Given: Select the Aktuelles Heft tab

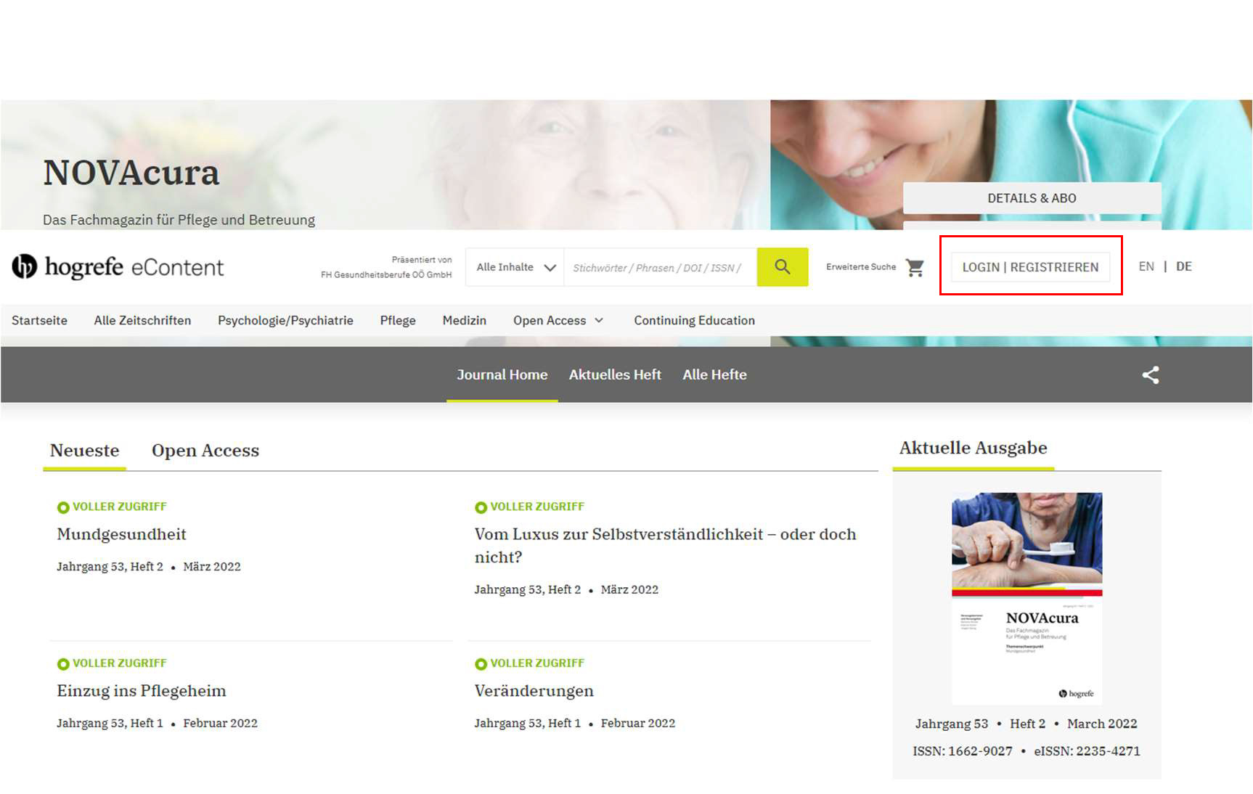Looking at the screenshot, I should [x=615, y=375].
